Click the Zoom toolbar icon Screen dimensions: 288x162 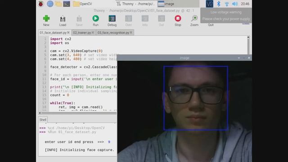tap(194, 21)
